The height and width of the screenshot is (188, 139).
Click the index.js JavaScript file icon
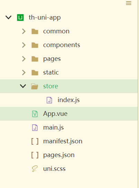[49, 100]
